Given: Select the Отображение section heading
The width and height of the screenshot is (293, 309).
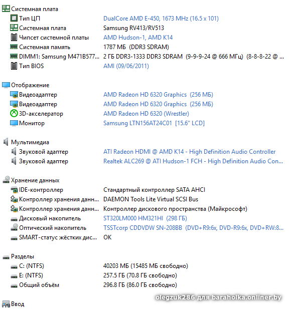Looking at the screenshot, I should click(30, 85).
